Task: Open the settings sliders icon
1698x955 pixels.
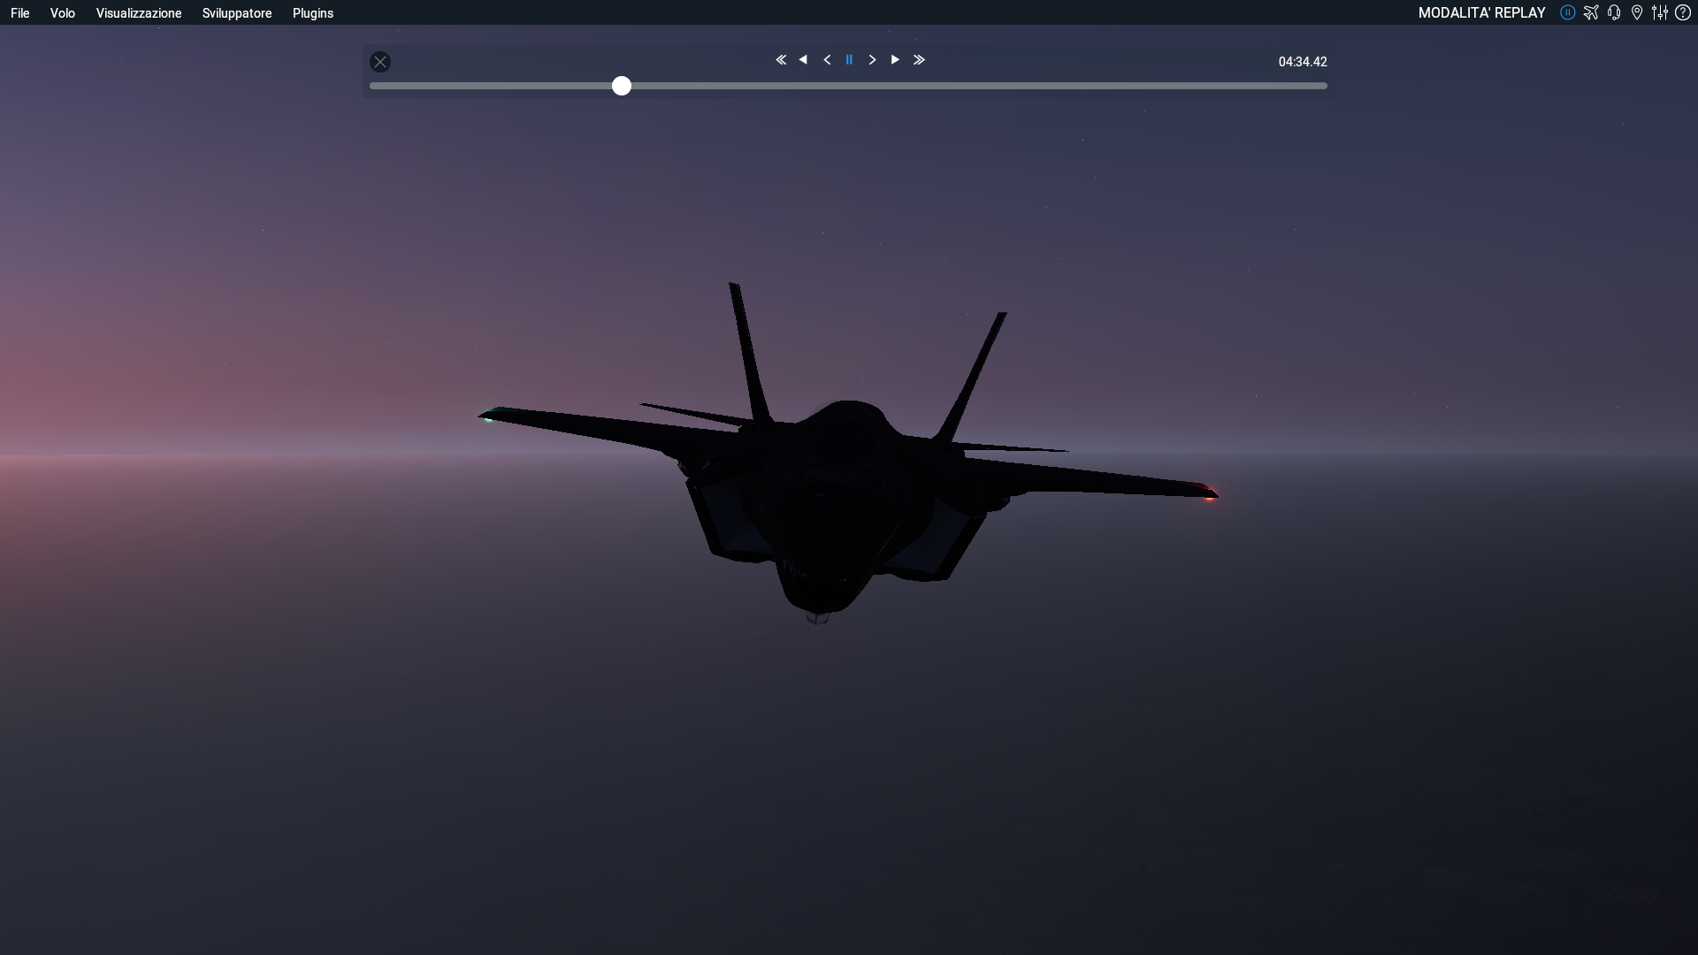Action: [x=1660, y=12]
